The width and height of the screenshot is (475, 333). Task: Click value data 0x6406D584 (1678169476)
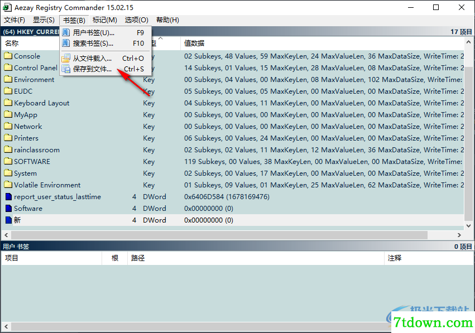click(227, 197)
